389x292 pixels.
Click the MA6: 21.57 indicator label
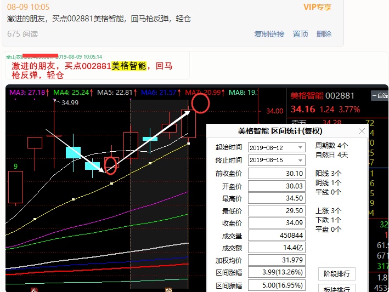pyautogui.click(x=161, y=93)
